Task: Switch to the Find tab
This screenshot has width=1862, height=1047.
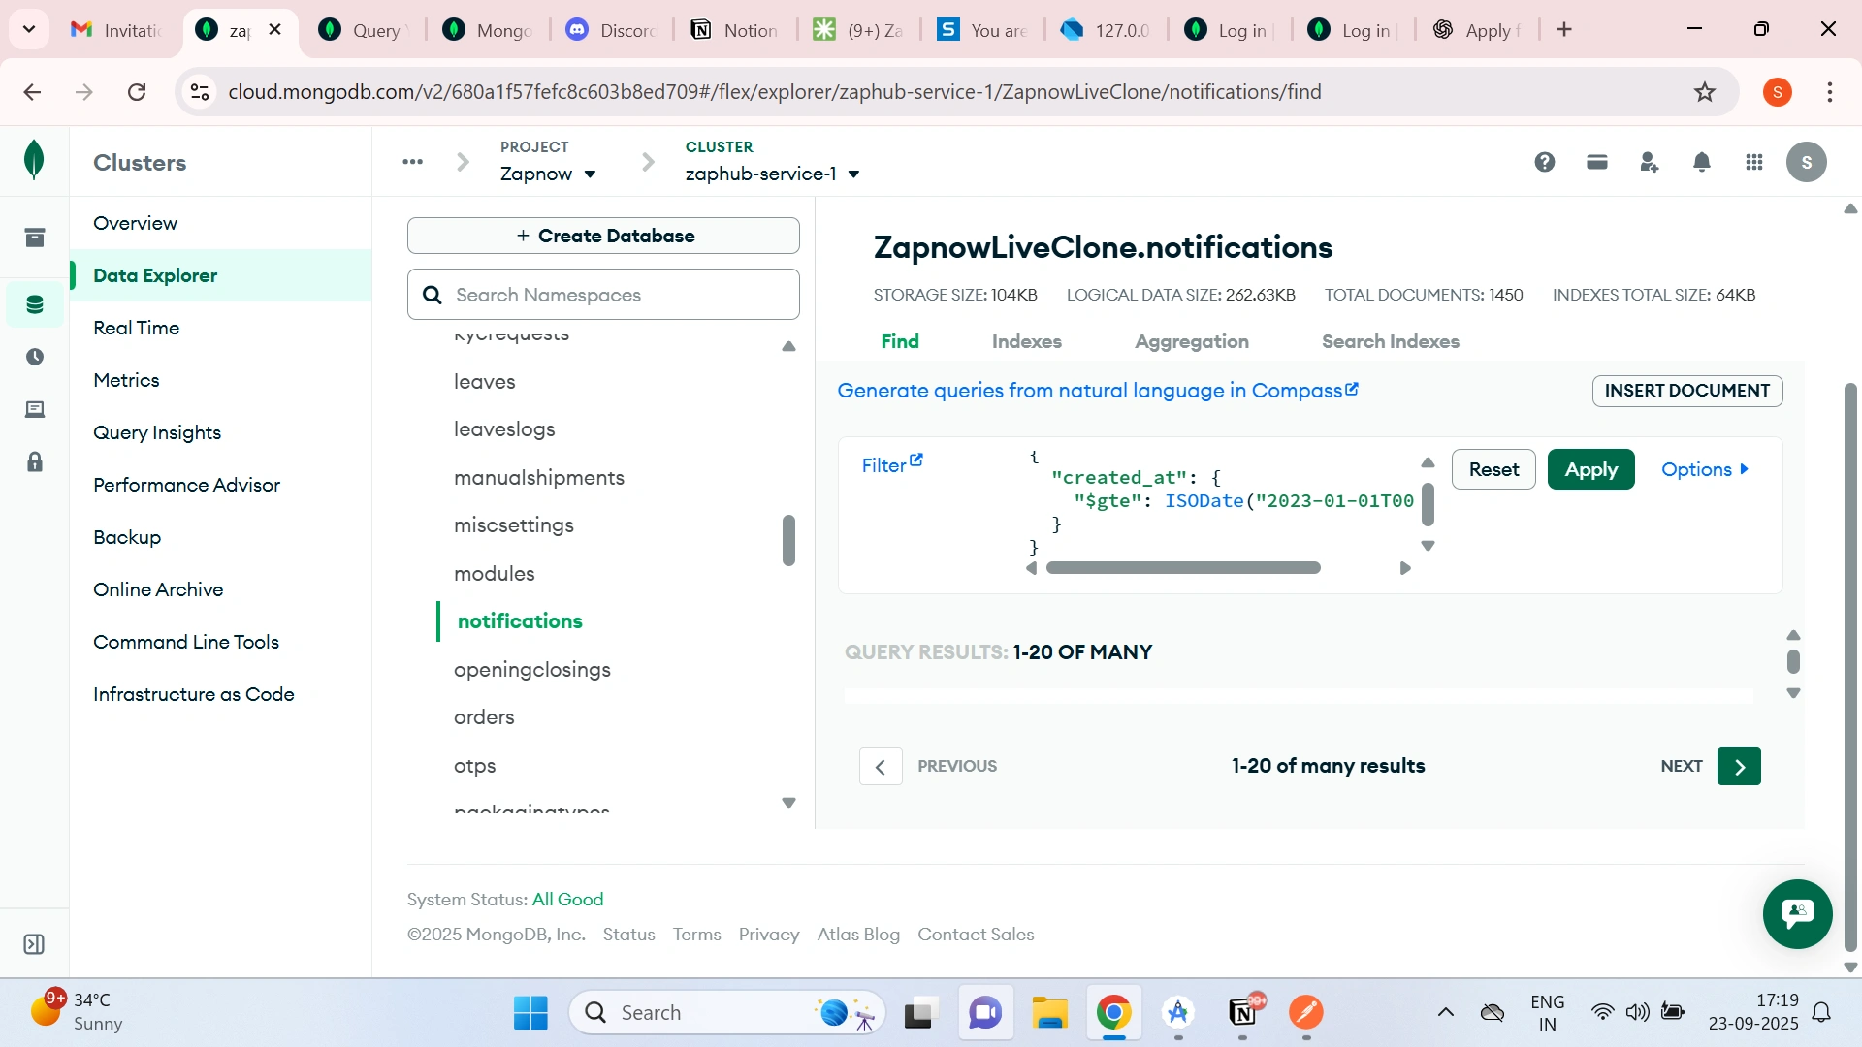Action: [x=900, y=341]
